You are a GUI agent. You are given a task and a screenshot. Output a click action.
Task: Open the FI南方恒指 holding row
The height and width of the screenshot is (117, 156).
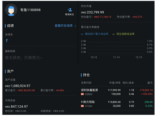pos(117,104)
